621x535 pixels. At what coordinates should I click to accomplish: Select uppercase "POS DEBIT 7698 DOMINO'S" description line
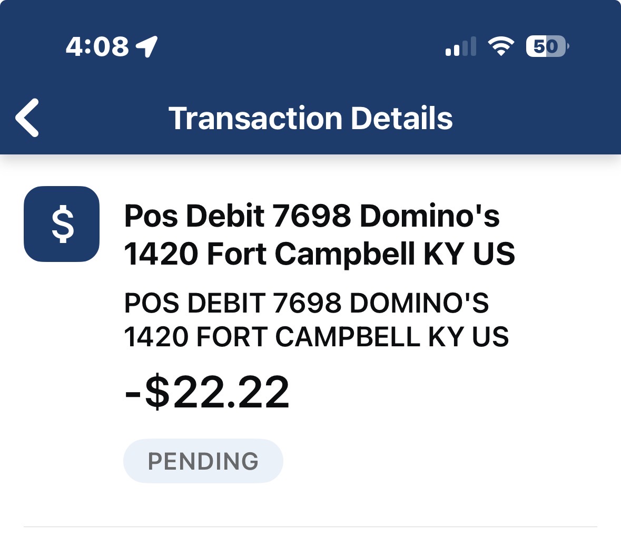click(x=306, y=303)
